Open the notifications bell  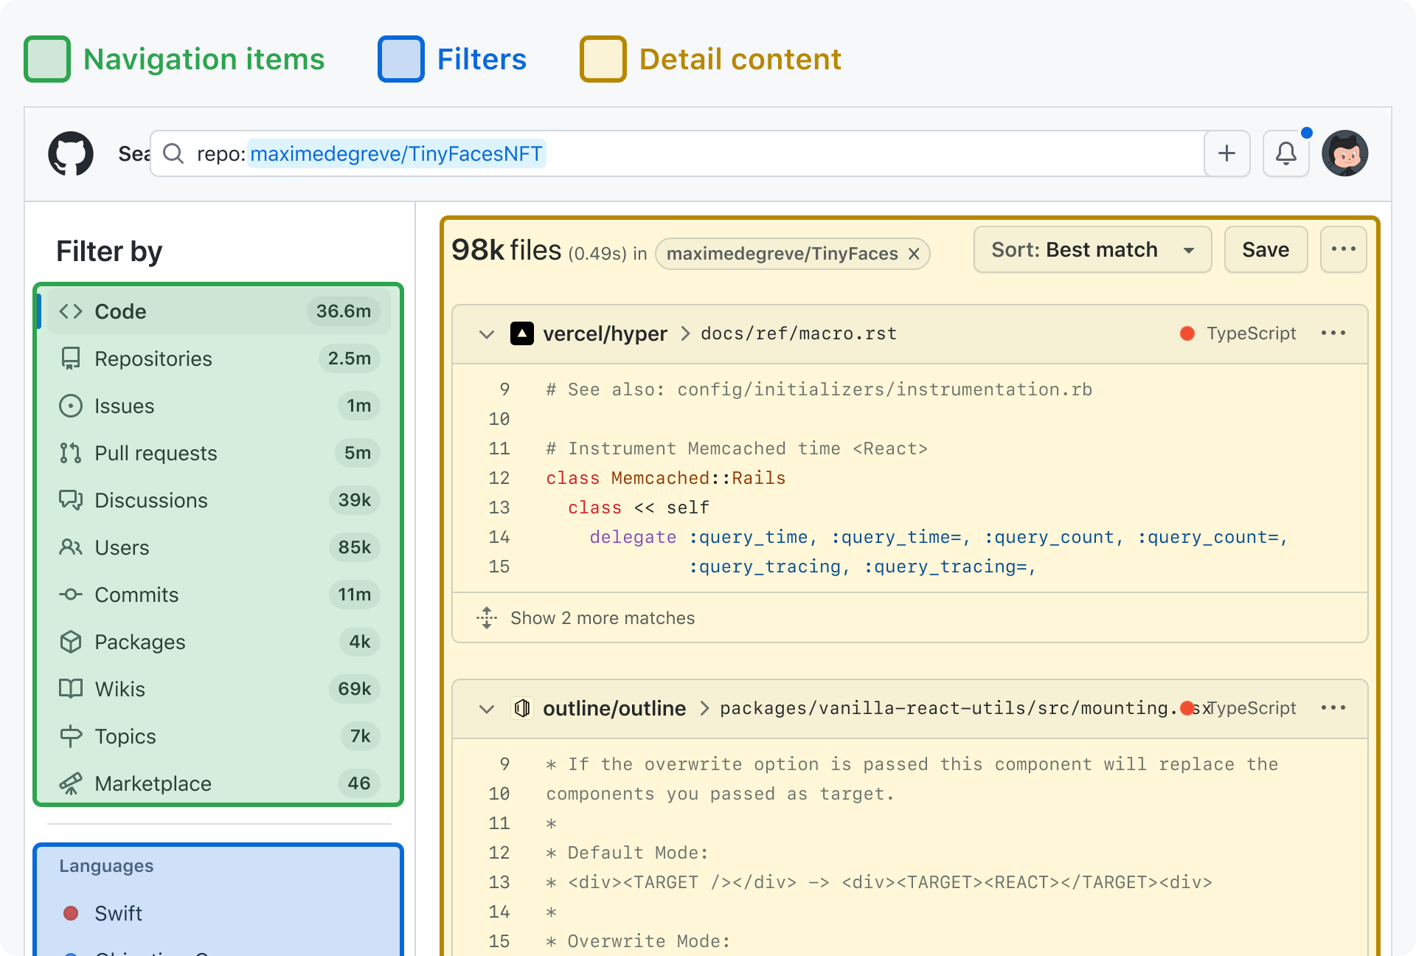[x=1285, y=153]
